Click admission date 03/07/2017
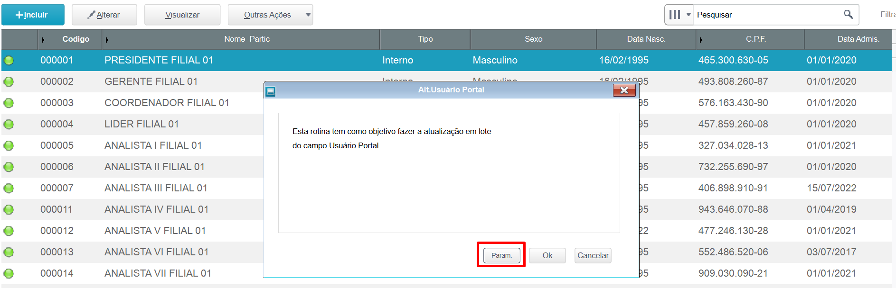 831,252
